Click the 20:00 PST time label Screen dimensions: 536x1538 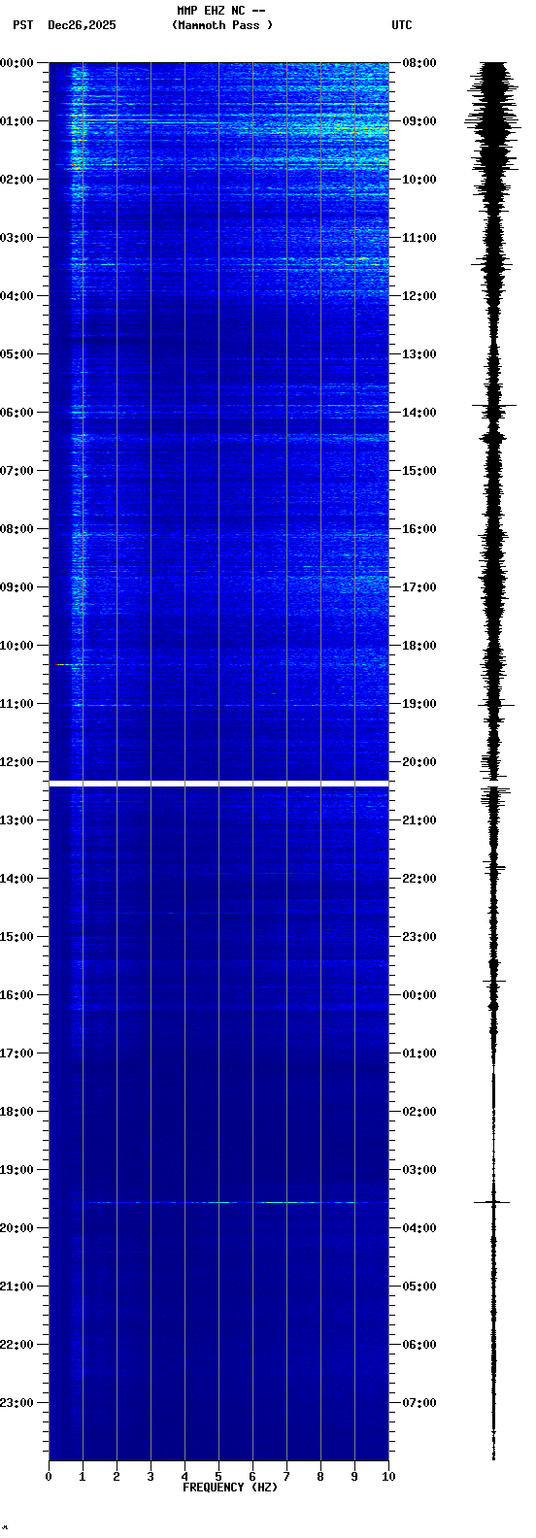click(17, 1228)
